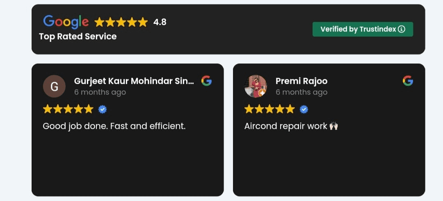
Task: Click "6 months ago" under Premi Rajoo
Action: 301,92
